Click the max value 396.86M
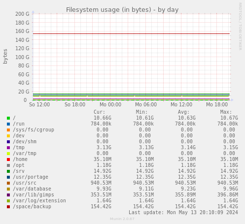This screenshot has width=245, height=224. click(x=228, y=194)
